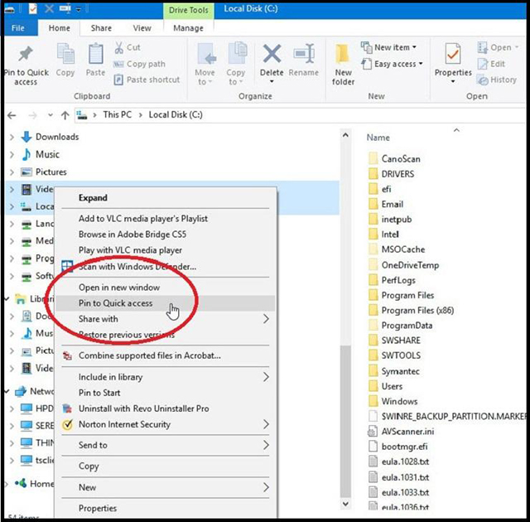Expand the Send to submenu

pyautogui.click(x=92, y=445)
